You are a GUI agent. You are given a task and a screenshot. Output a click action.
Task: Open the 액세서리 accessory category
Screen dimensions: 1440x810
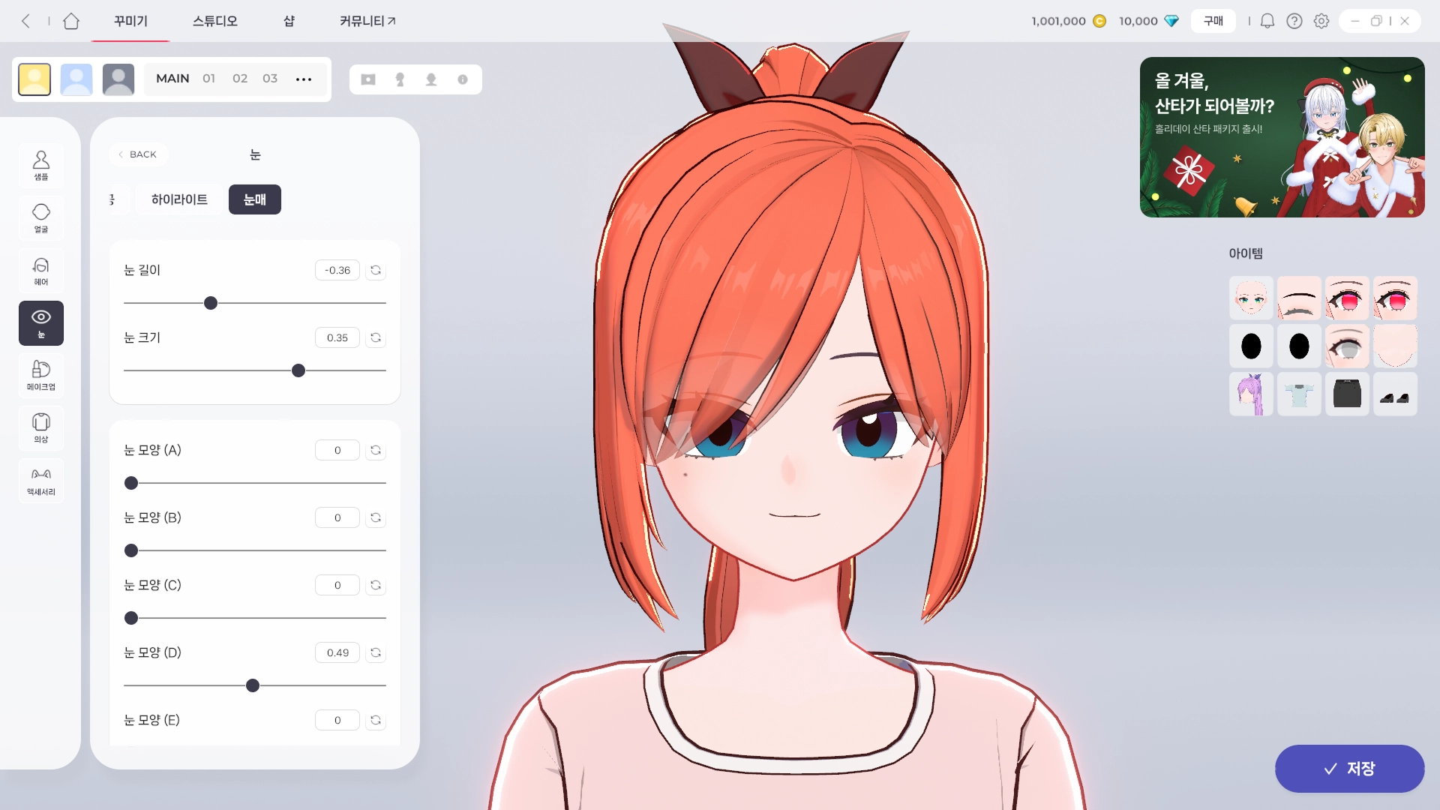41,480
